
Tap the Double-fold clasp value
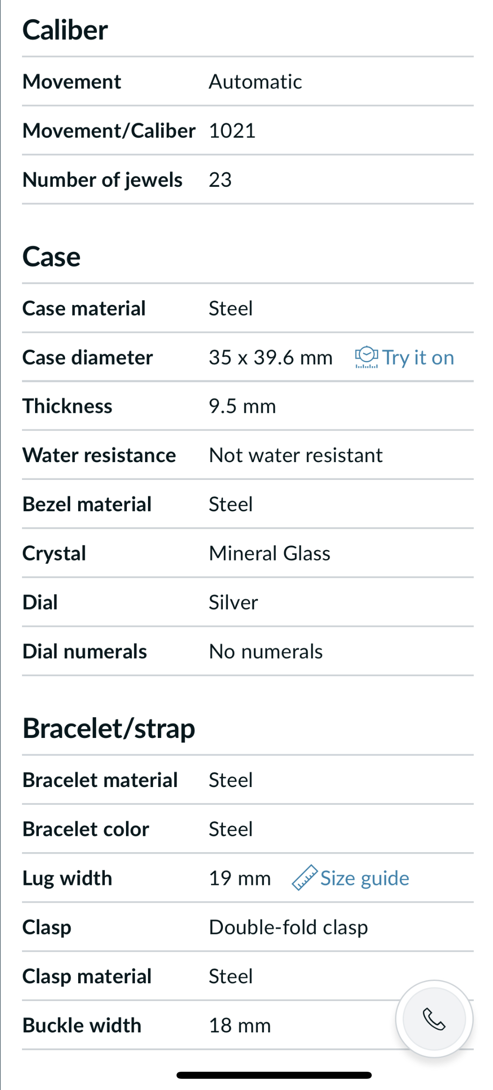click(x=288, y=928)
